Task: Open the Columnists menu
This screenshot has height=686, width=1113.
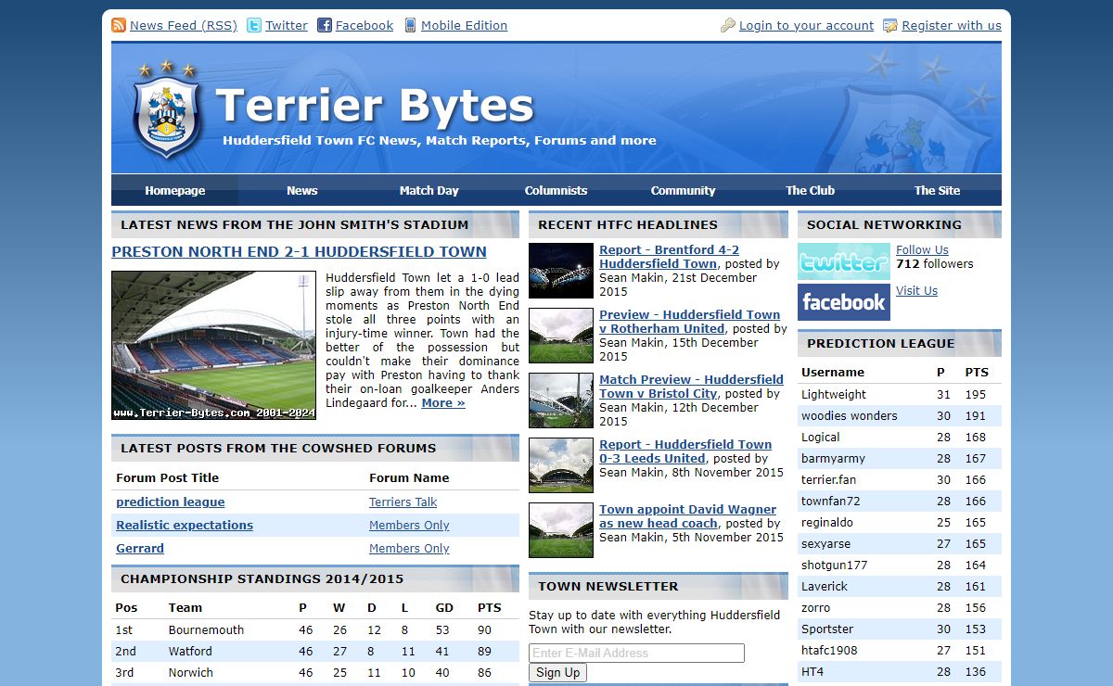Action: click(556, 190)
